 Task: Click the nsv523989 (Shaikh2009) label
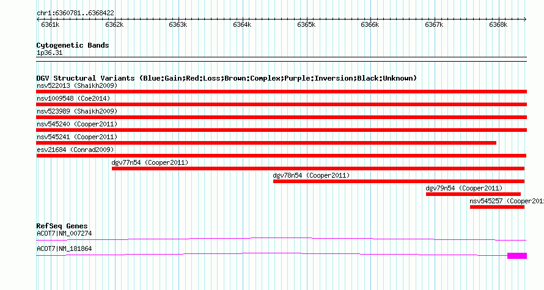click(x=77, y=111)
